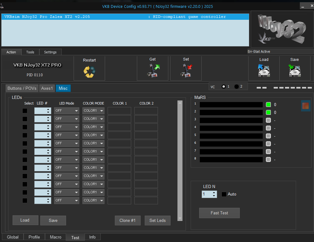Expand LED Mode dropdown in last row

[x=66, y=201]
